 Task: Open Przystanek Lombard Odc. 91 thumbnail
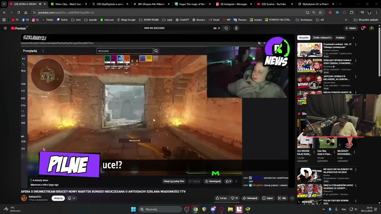[310, 50]
